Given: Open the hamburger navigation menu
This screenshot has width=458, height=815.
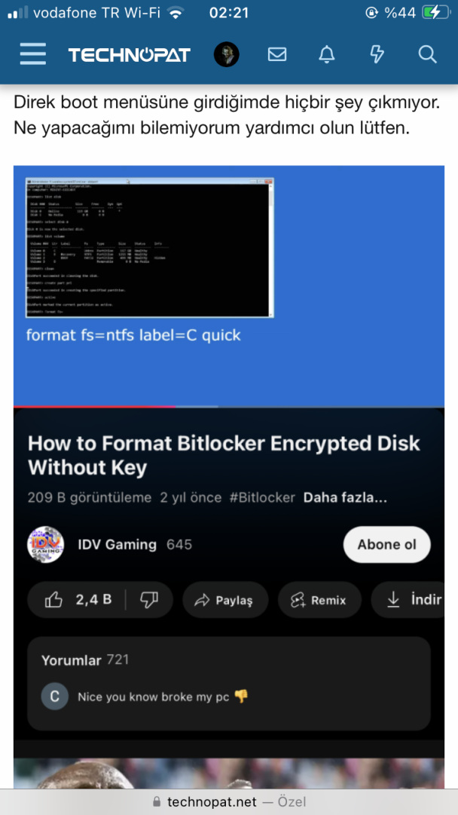Looking at the screenshot, I should pyautogui.click(x=32, y=54).
